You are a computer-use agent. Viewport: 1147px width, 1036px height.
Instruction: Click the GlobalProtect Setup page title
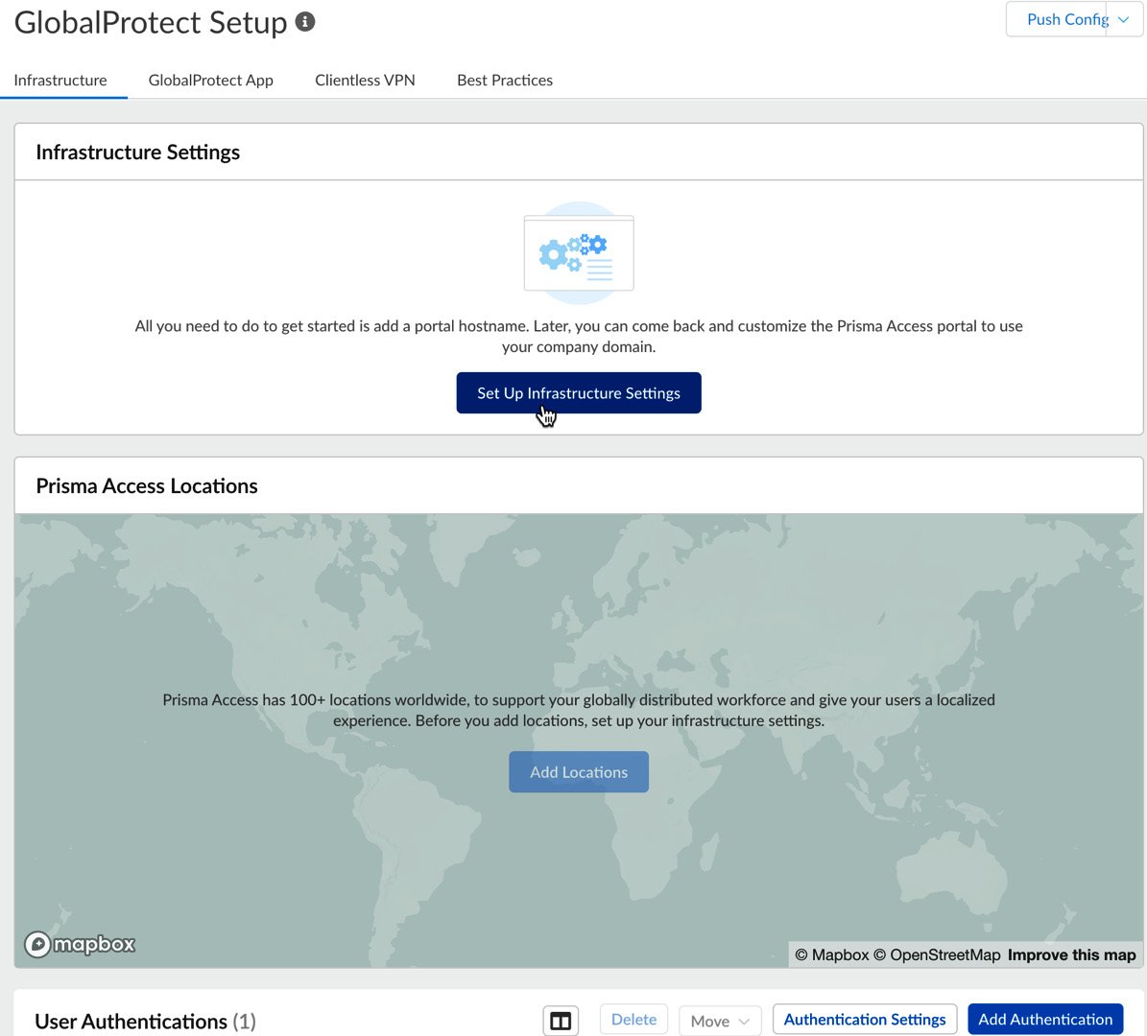tap(151, 23)
